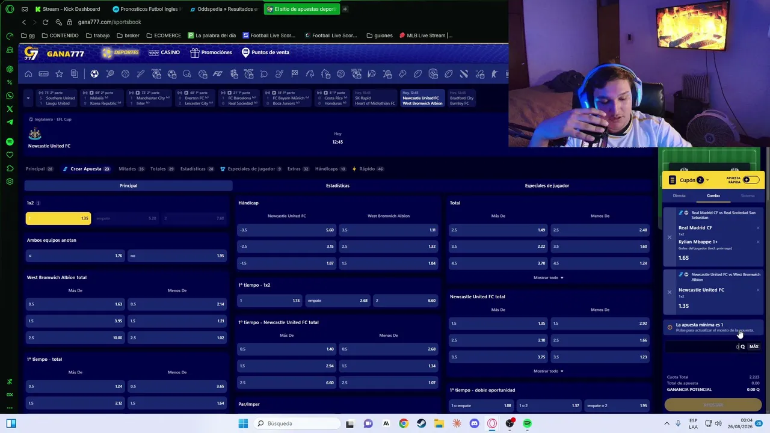Switch to the Directa coupon tab

[679, 195]
